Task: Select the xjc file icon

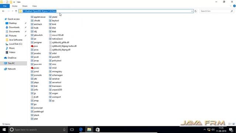Action: [50, 100]
